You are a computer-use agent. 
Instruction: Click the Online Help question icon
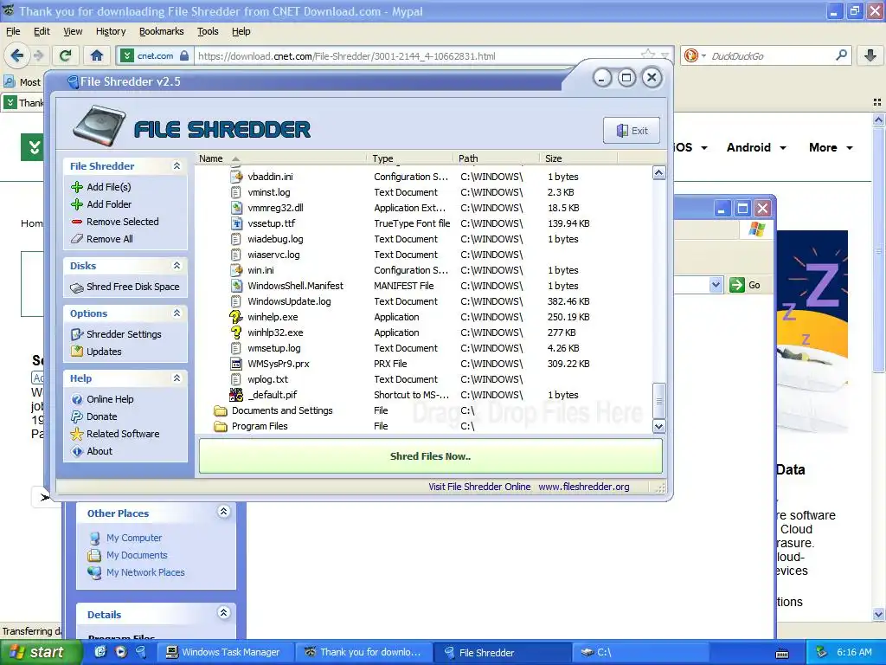[x=77, y=399]
